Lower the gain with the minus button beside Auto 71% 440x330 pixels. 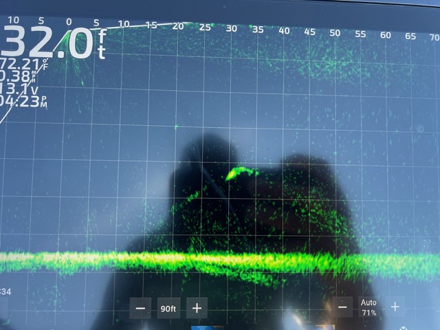click(342, 307)
